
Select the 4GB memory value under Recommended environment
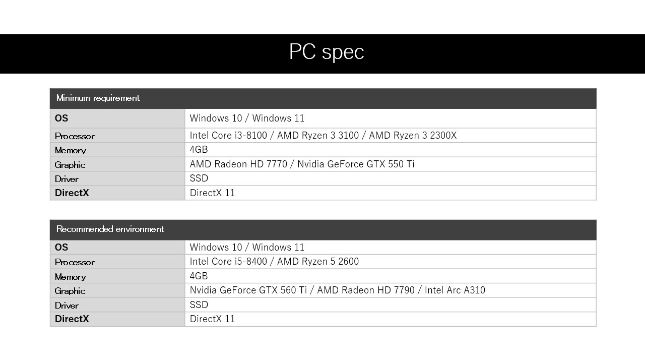[x=199, y=276]
